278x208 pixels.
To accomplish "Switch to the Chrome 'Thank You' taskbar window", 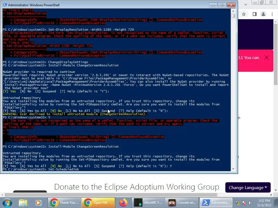I will tap(64, 203).
